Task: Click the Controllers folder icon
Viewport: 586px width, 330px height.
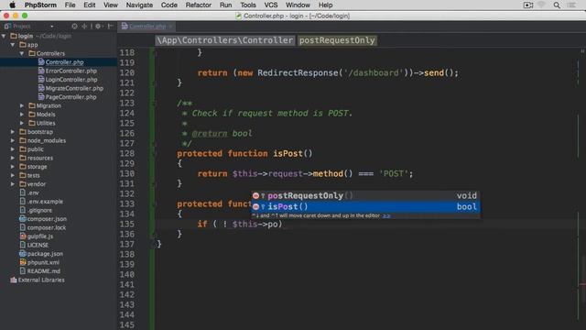Action: point(32,53)
